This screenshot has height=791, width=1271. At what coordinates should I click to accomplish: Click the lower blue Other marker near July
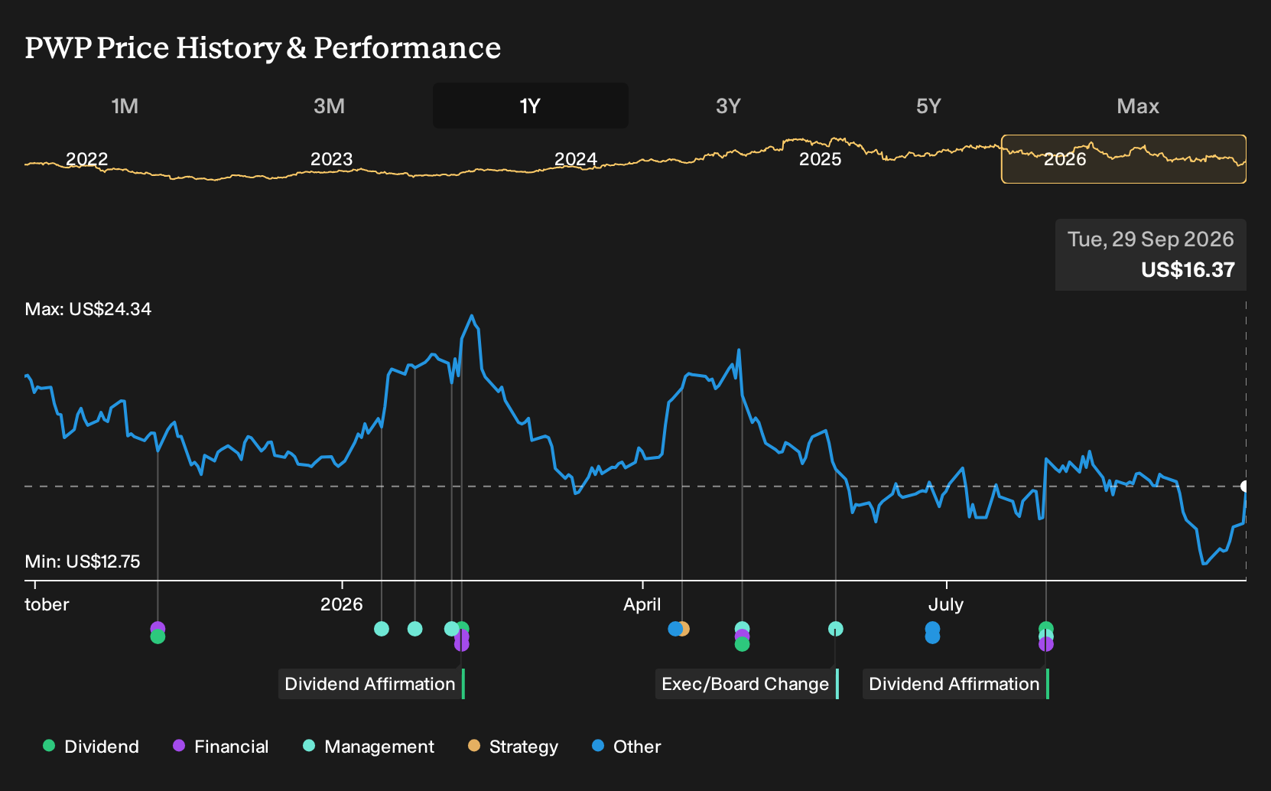(x=932, y=637)
